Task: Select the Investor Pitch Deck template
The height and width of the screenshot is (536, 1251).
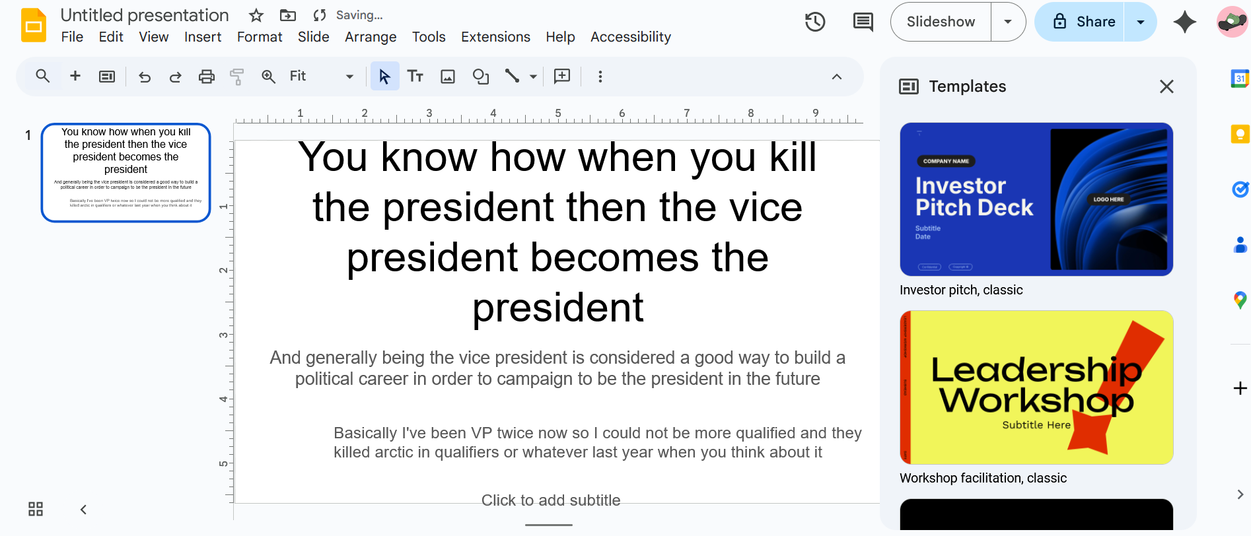Action: 1036,199
